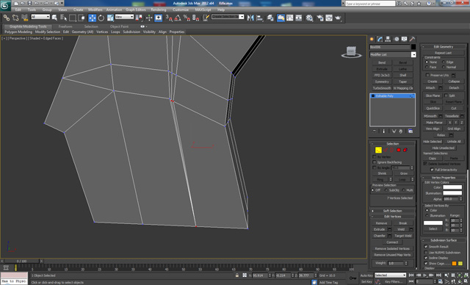Select the Edge constraint radio button
The height and width of the screenshot is (285, 470).
444,62
